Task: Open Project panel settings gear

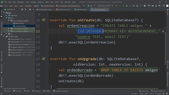Action: coord(30,9)
